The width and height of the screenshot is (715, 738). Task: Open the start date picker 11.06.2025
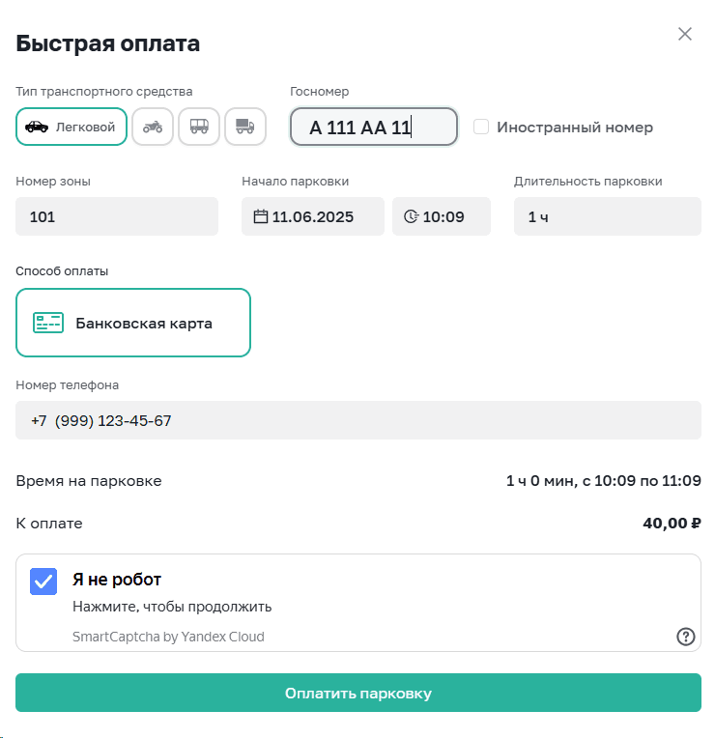313,216
